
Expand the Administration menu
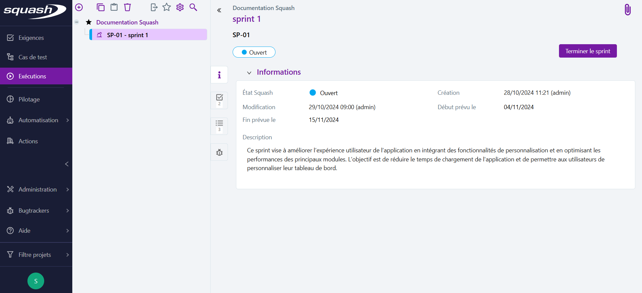point(36,190)
